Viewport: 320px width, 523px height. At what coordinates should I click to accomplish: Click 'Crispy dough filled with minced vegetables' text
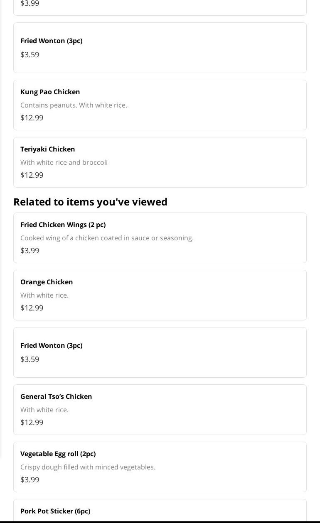88,467
